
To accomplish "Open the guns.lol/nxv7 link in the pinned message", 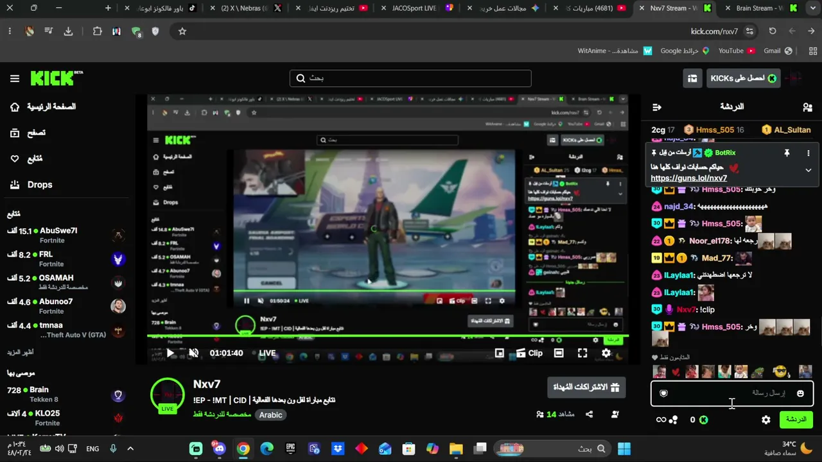I will coord(689,178).
